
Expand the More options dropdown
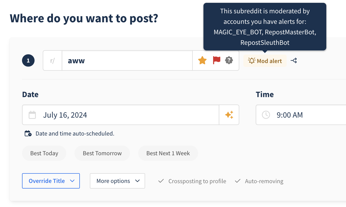click(117, 181)
